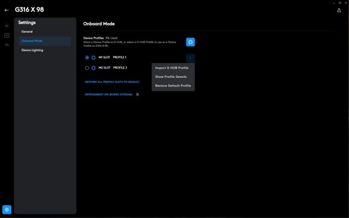Open the user account icon

coord(339,10)
